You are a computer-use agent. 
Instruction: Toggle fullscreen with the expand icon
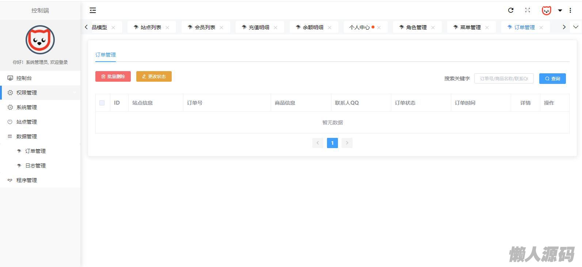528,10
